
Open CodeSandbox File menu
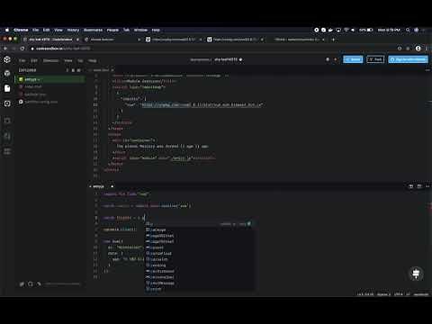(22, 60)
